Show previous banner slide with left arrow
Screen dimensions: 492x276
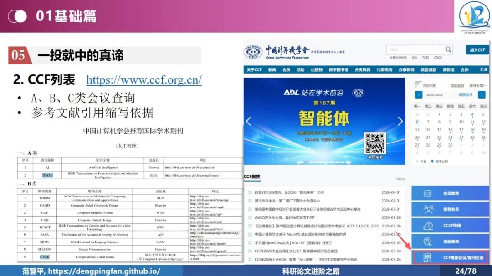click(249, 121)
